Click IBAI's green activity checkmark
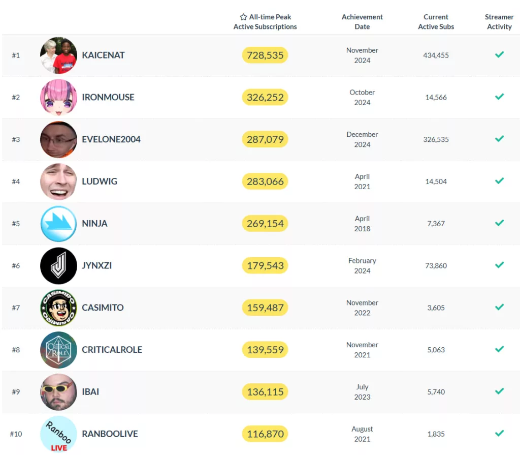 click(500, 391)
